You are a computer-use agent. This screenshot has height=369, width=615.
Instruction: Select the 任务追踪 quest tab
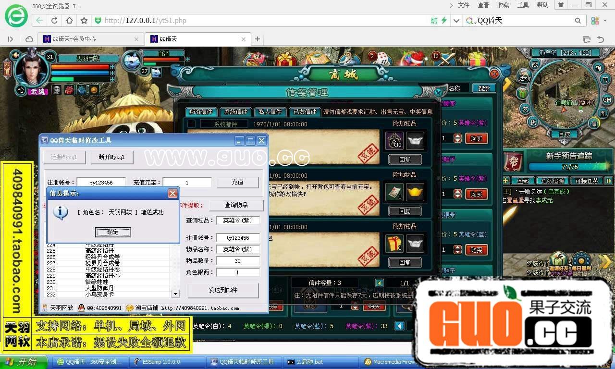[x=553, y=181]
